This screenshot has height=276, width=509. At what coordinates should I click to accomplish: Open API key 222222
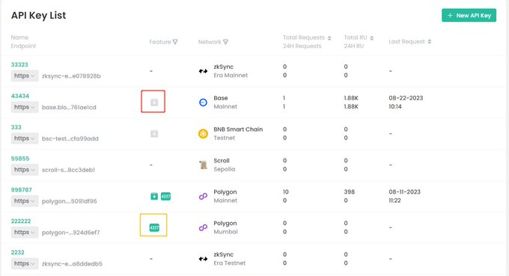[21, 221]
